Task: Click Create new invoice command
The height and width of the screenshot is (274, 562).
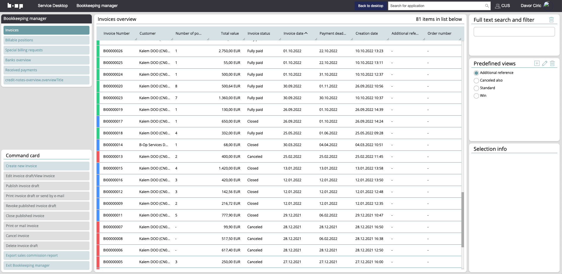Action: [46, 166]
